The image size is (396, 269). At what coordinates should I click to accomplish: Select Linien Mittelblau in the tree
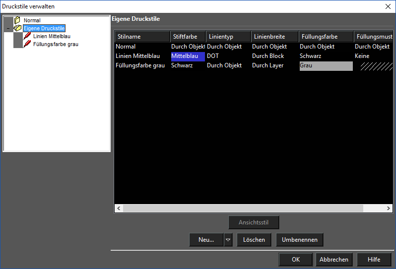52,36
